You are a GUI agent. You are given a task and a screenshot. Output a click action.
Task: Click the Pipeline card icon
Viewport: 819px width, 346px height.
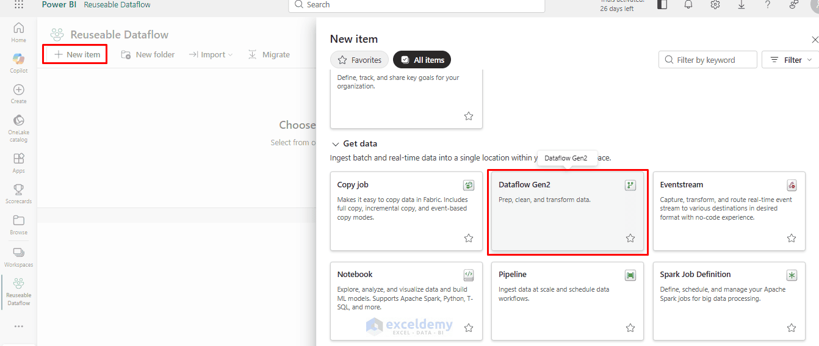[x=630, y=275]
